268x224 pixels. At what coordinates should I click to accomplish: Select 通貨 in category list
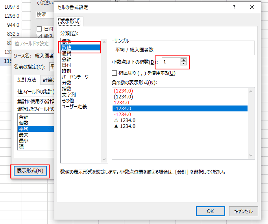[67, 53]
